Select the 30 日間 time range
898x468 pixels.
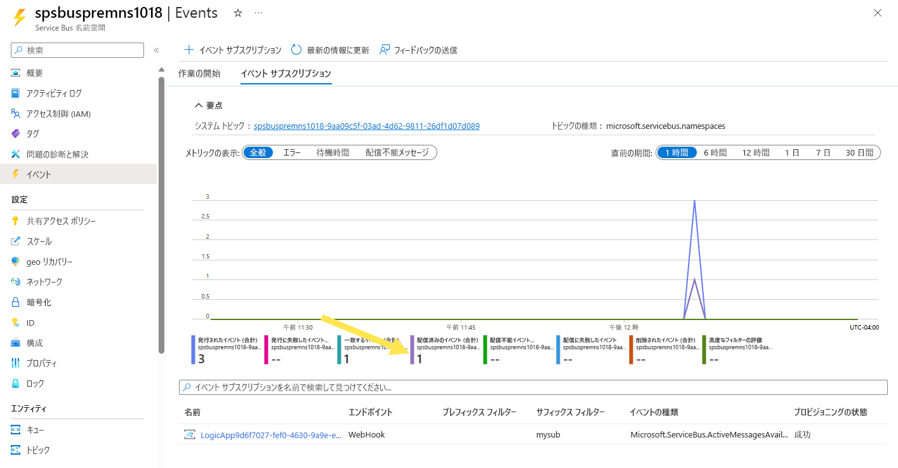click(859, 152)
